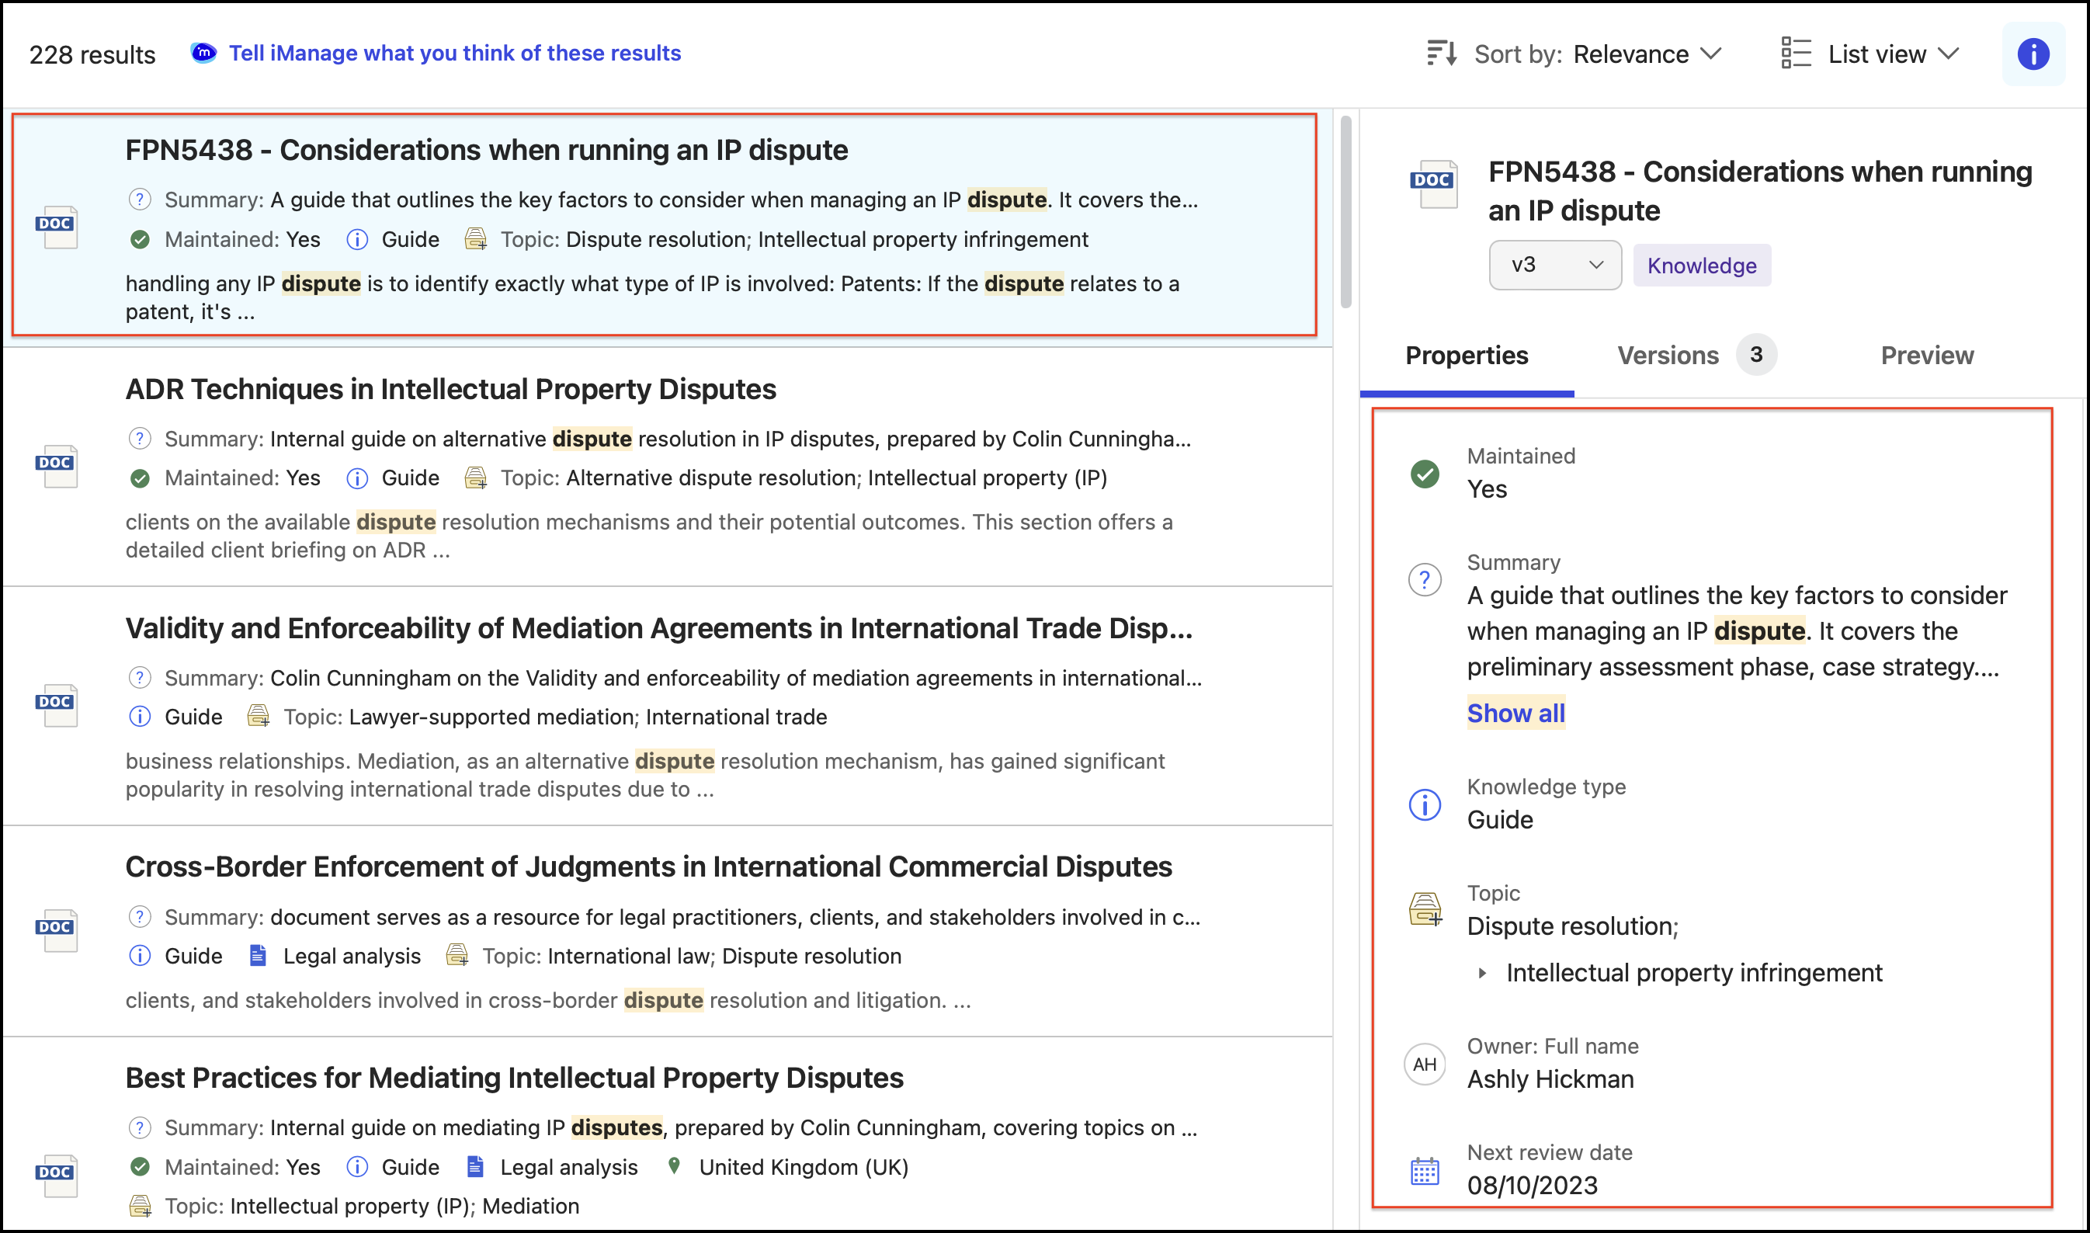Viewport: 2090px width, 1233px height.
Task: Click the Topic icon in the Properties panel
Action: 1425,909
